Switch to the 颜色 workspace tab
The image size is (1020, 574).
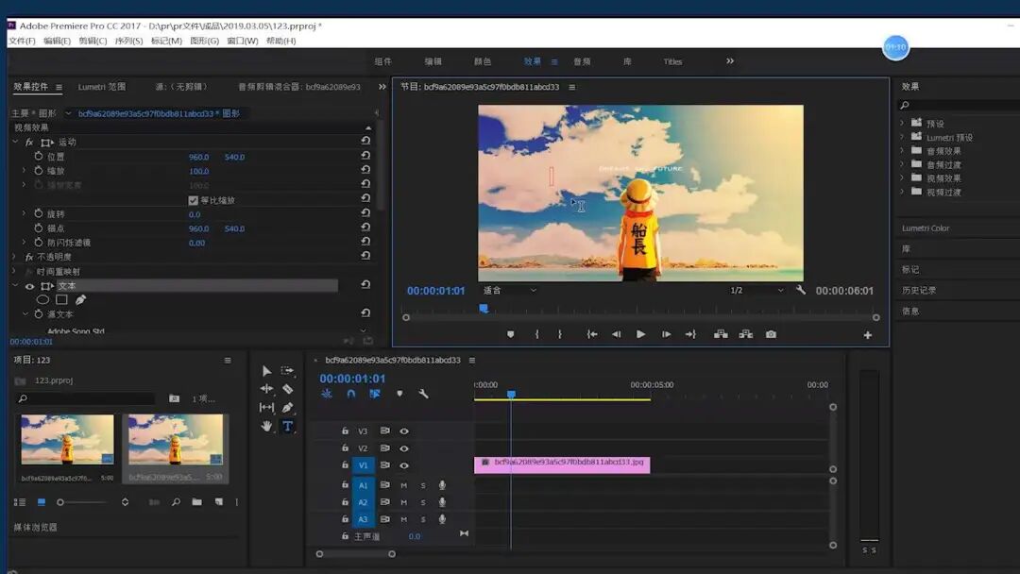tap(483, 61)
